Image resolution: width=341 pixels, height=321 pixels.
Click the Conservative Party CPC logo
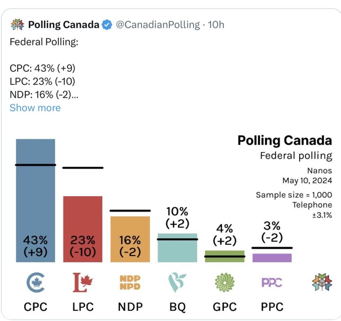(x=35, y=282)
